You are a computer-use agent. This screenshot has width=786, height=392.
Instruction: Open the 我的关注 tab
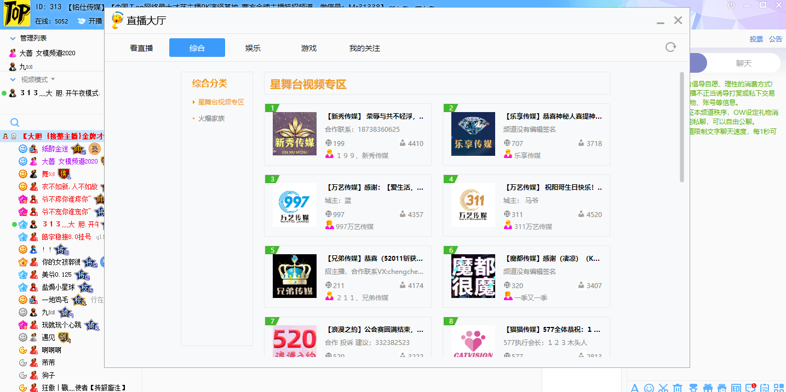[x=364, y=48]
